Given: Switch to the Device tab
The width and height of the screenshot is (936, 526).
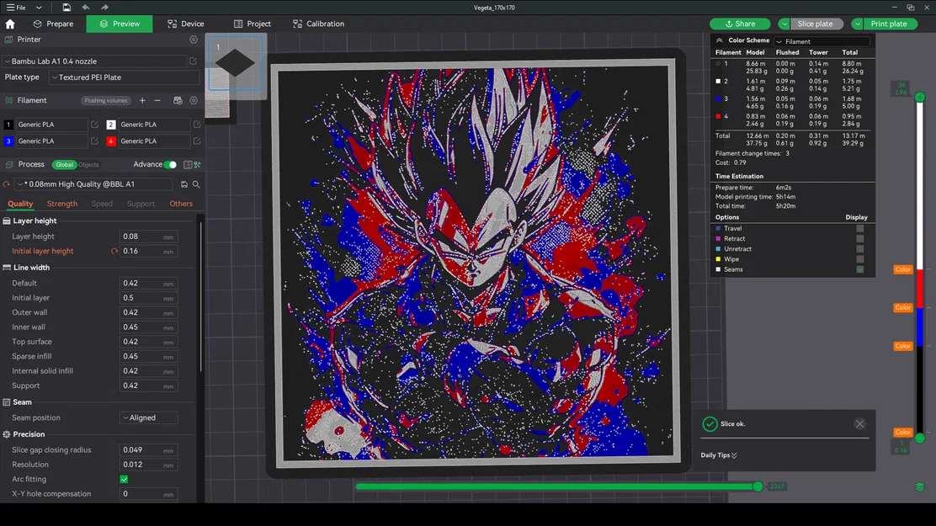Looking at the screenshot, I should coord(184,24).
